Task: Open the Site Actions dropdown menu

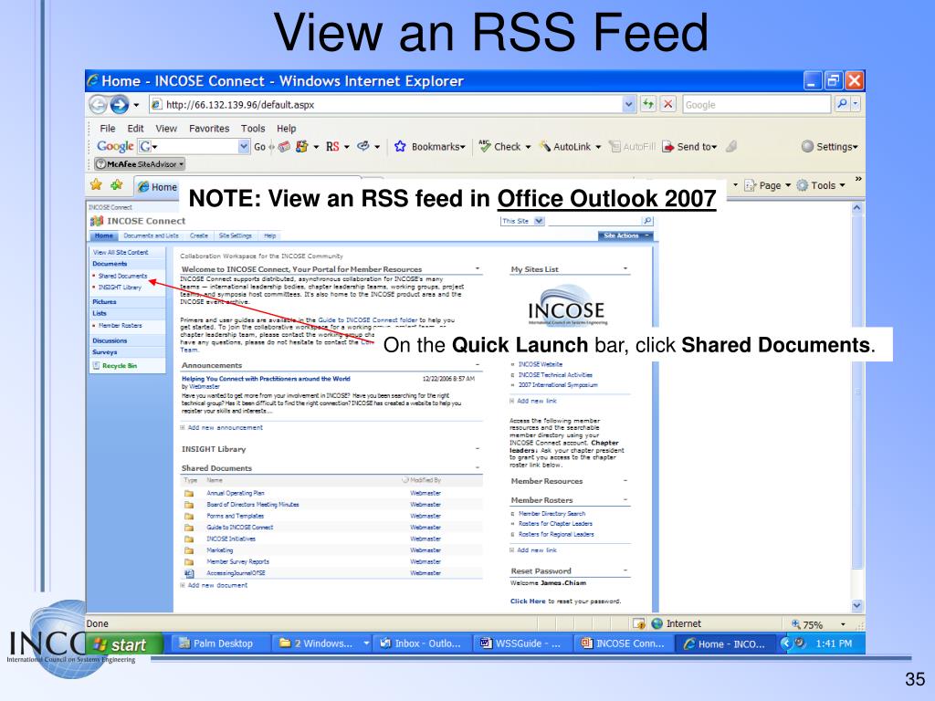Action: point(625,236)
